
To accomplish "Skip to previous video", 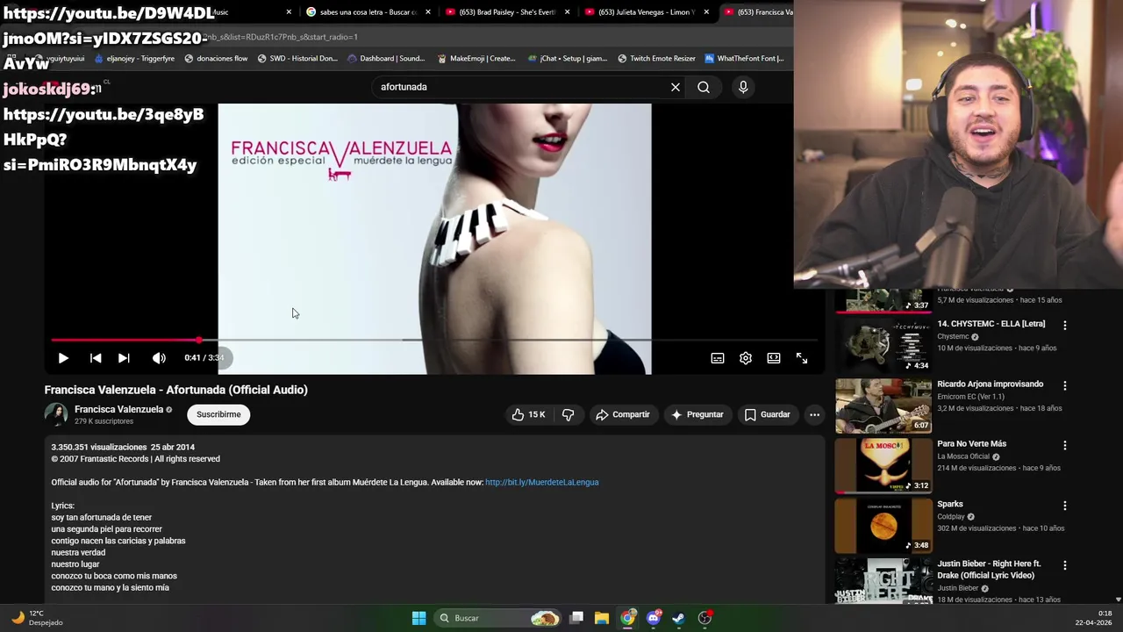I will coord(96,358).
